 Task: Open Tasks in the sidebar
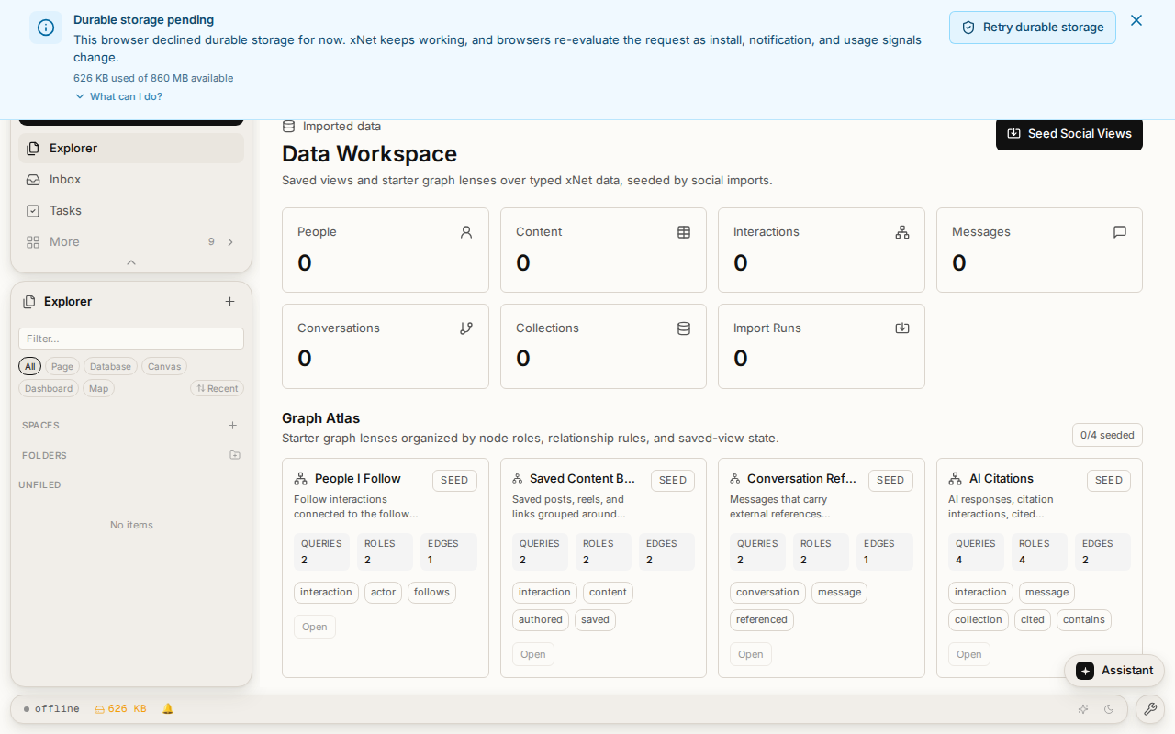[131, 210]
